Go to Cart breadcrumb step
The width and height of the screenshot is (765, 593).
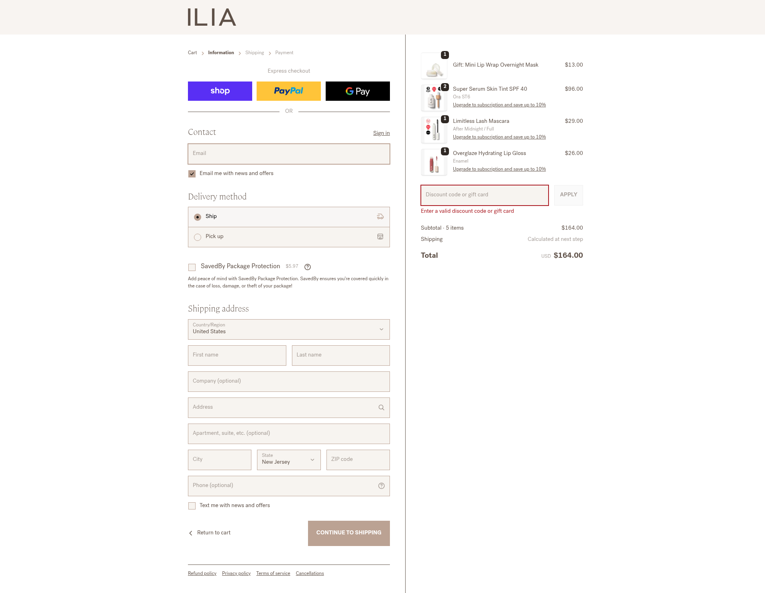[192, 53]
